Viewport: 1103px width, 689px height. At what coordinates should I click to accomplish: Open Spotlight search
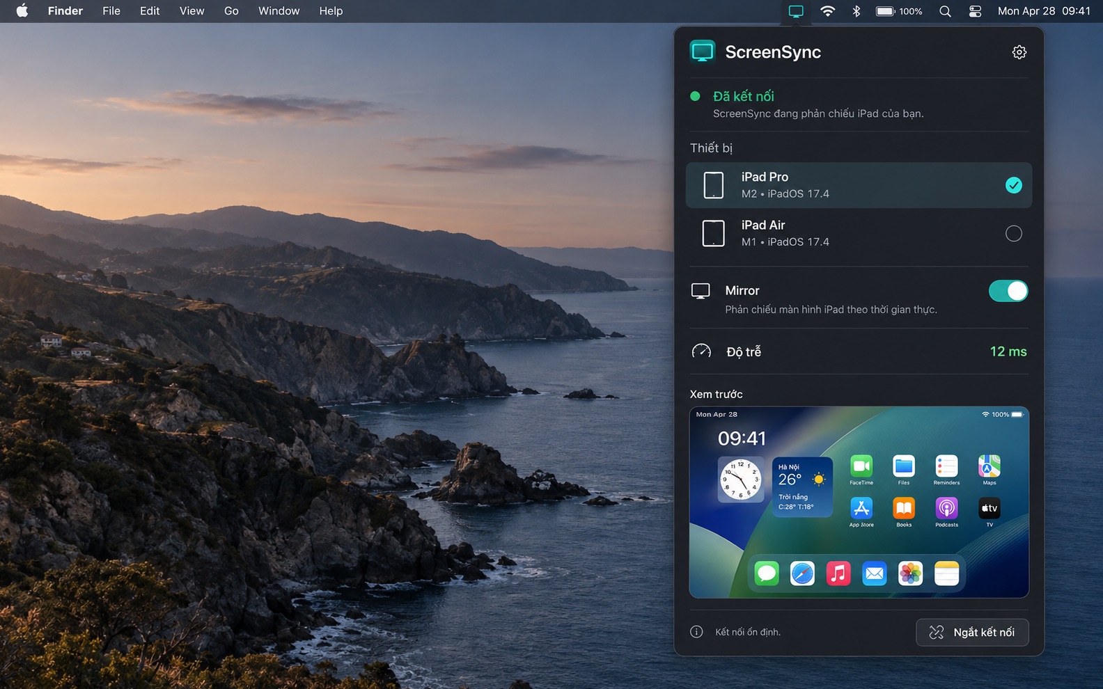tap(945, 11)
